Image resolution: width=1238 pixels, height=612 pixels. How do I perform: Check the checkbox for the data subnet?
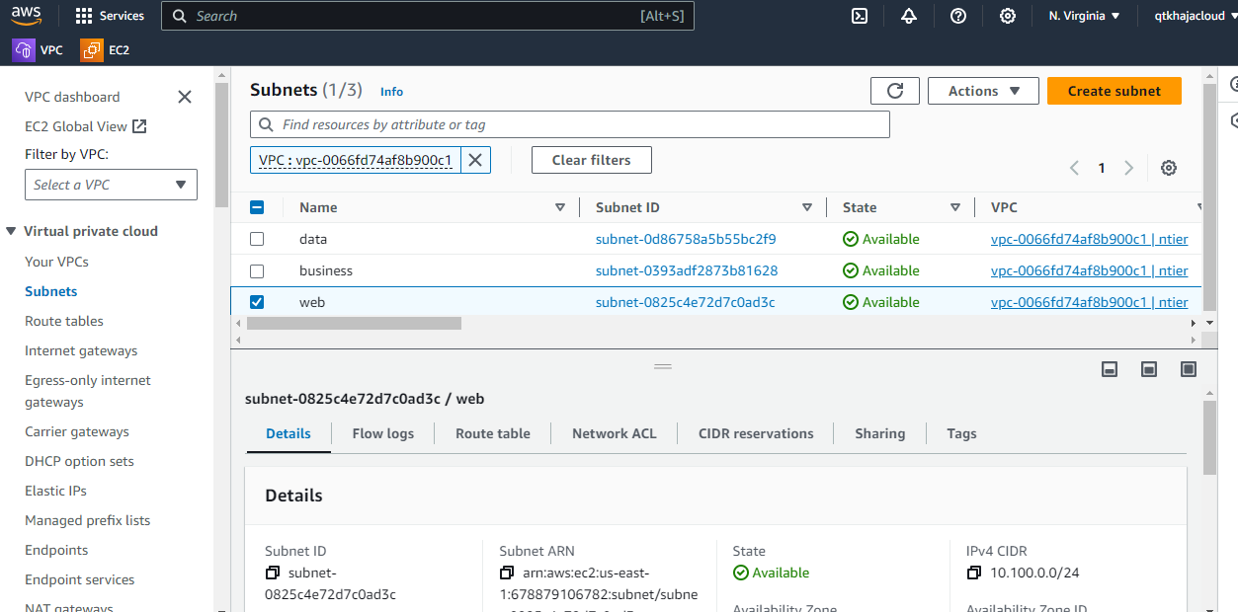coord(257,239)
